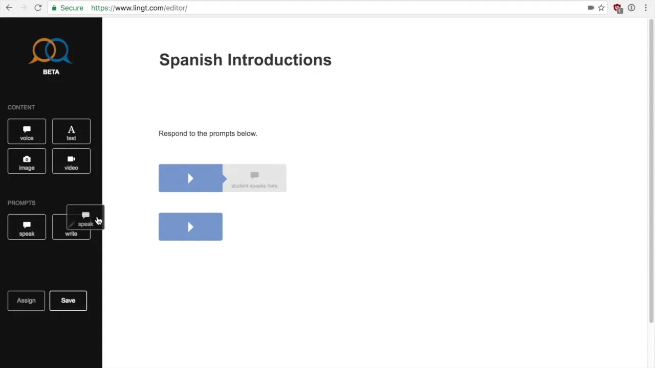Reload the page in browser
This screenshot has width=655, height=368.
pos(38,8)
